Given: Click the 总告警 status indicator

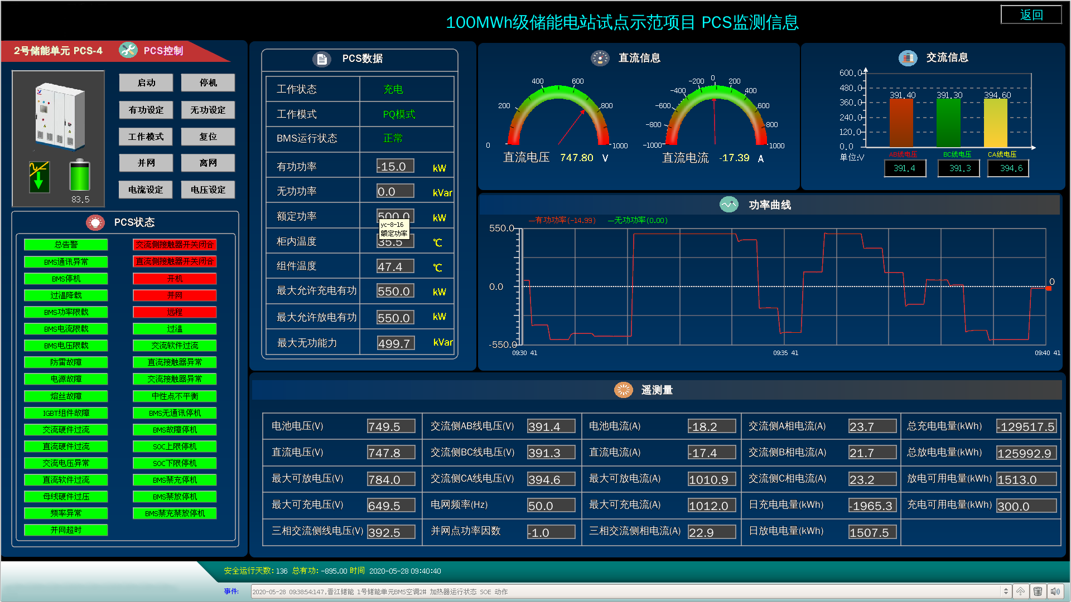Looking at the screenshot, I should tap(66, 245).
